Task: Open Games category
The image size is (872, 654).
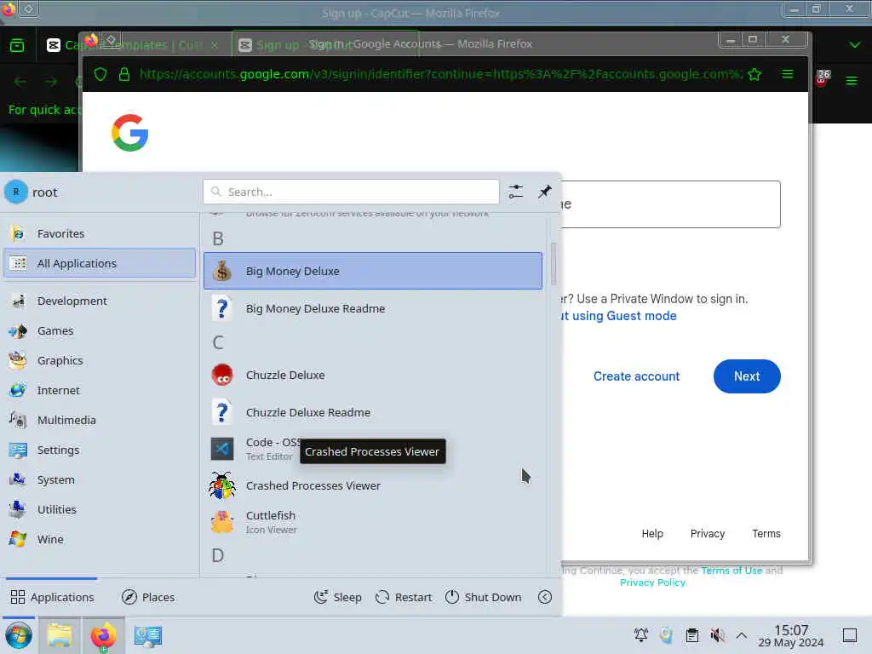Action: click(100, 331)
